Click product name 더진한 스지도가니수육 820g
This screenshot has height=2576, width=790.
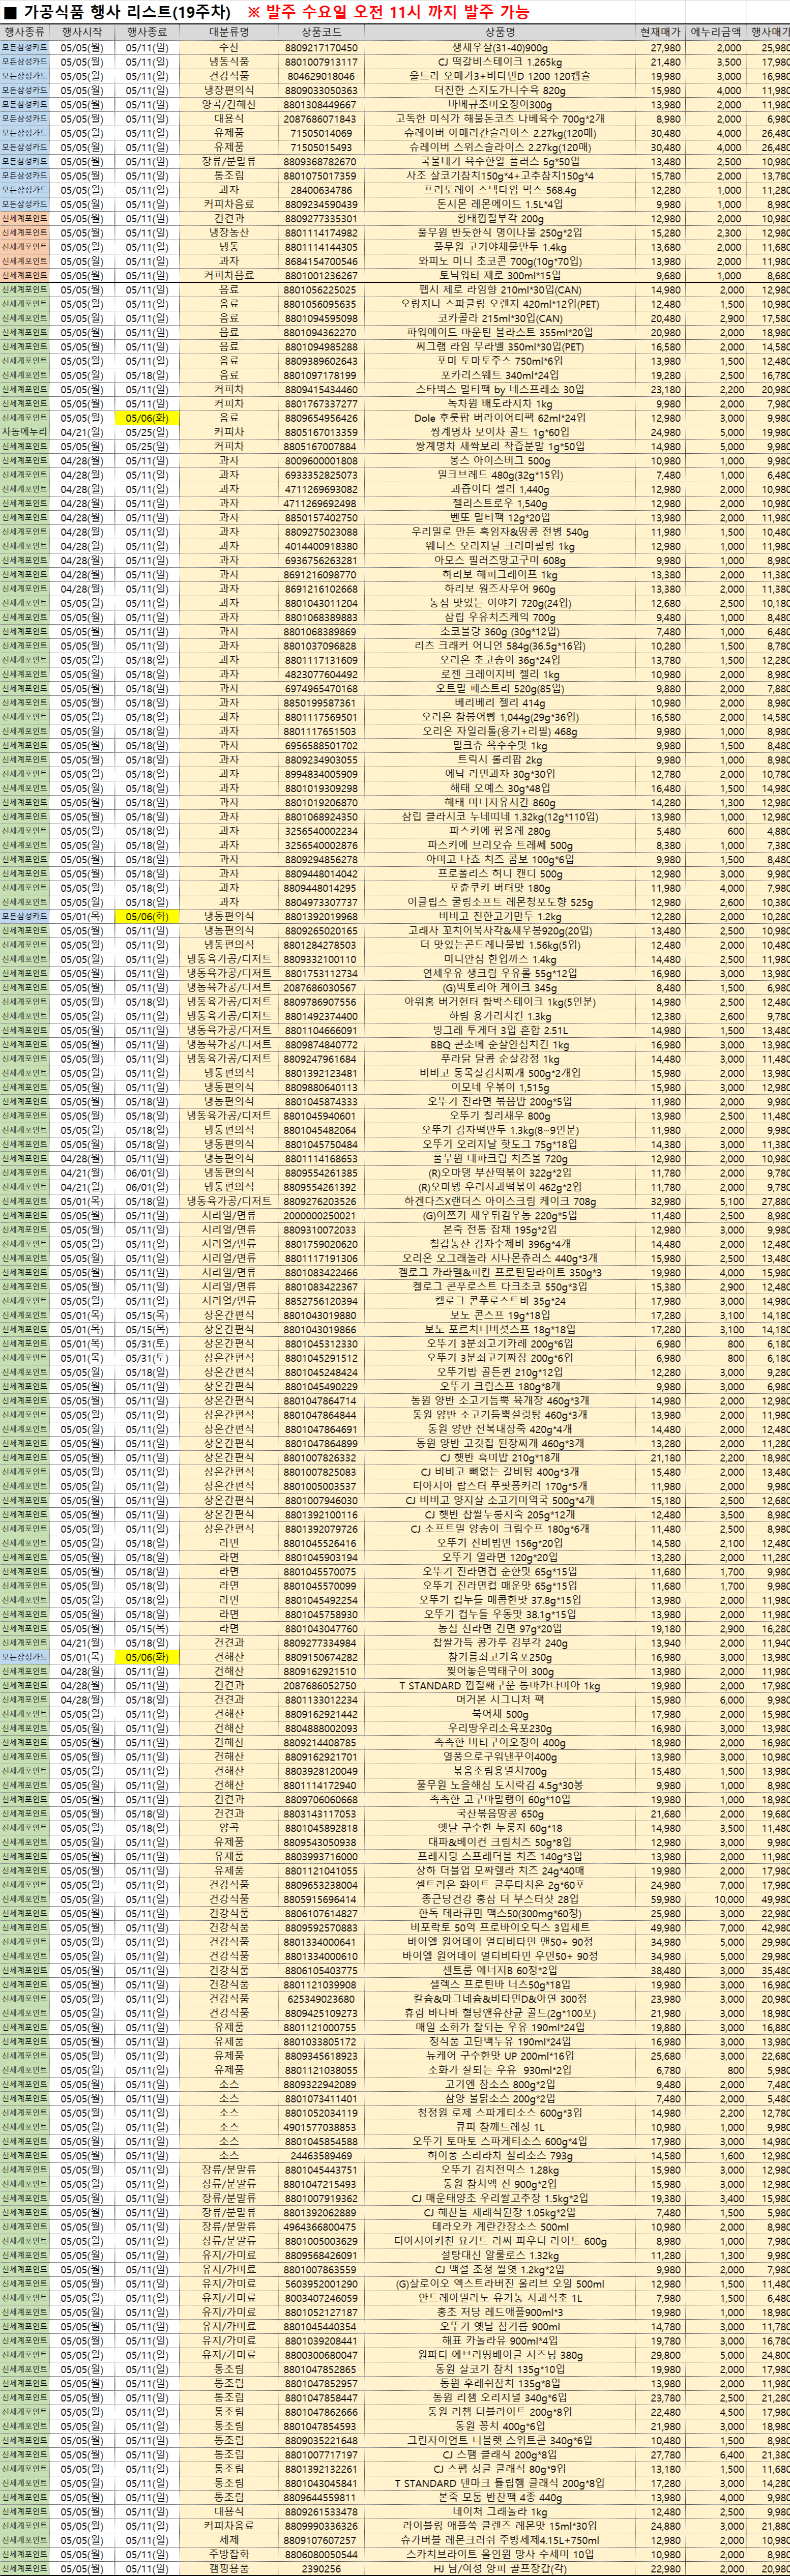pyautogui.click(x=500, y=90)
